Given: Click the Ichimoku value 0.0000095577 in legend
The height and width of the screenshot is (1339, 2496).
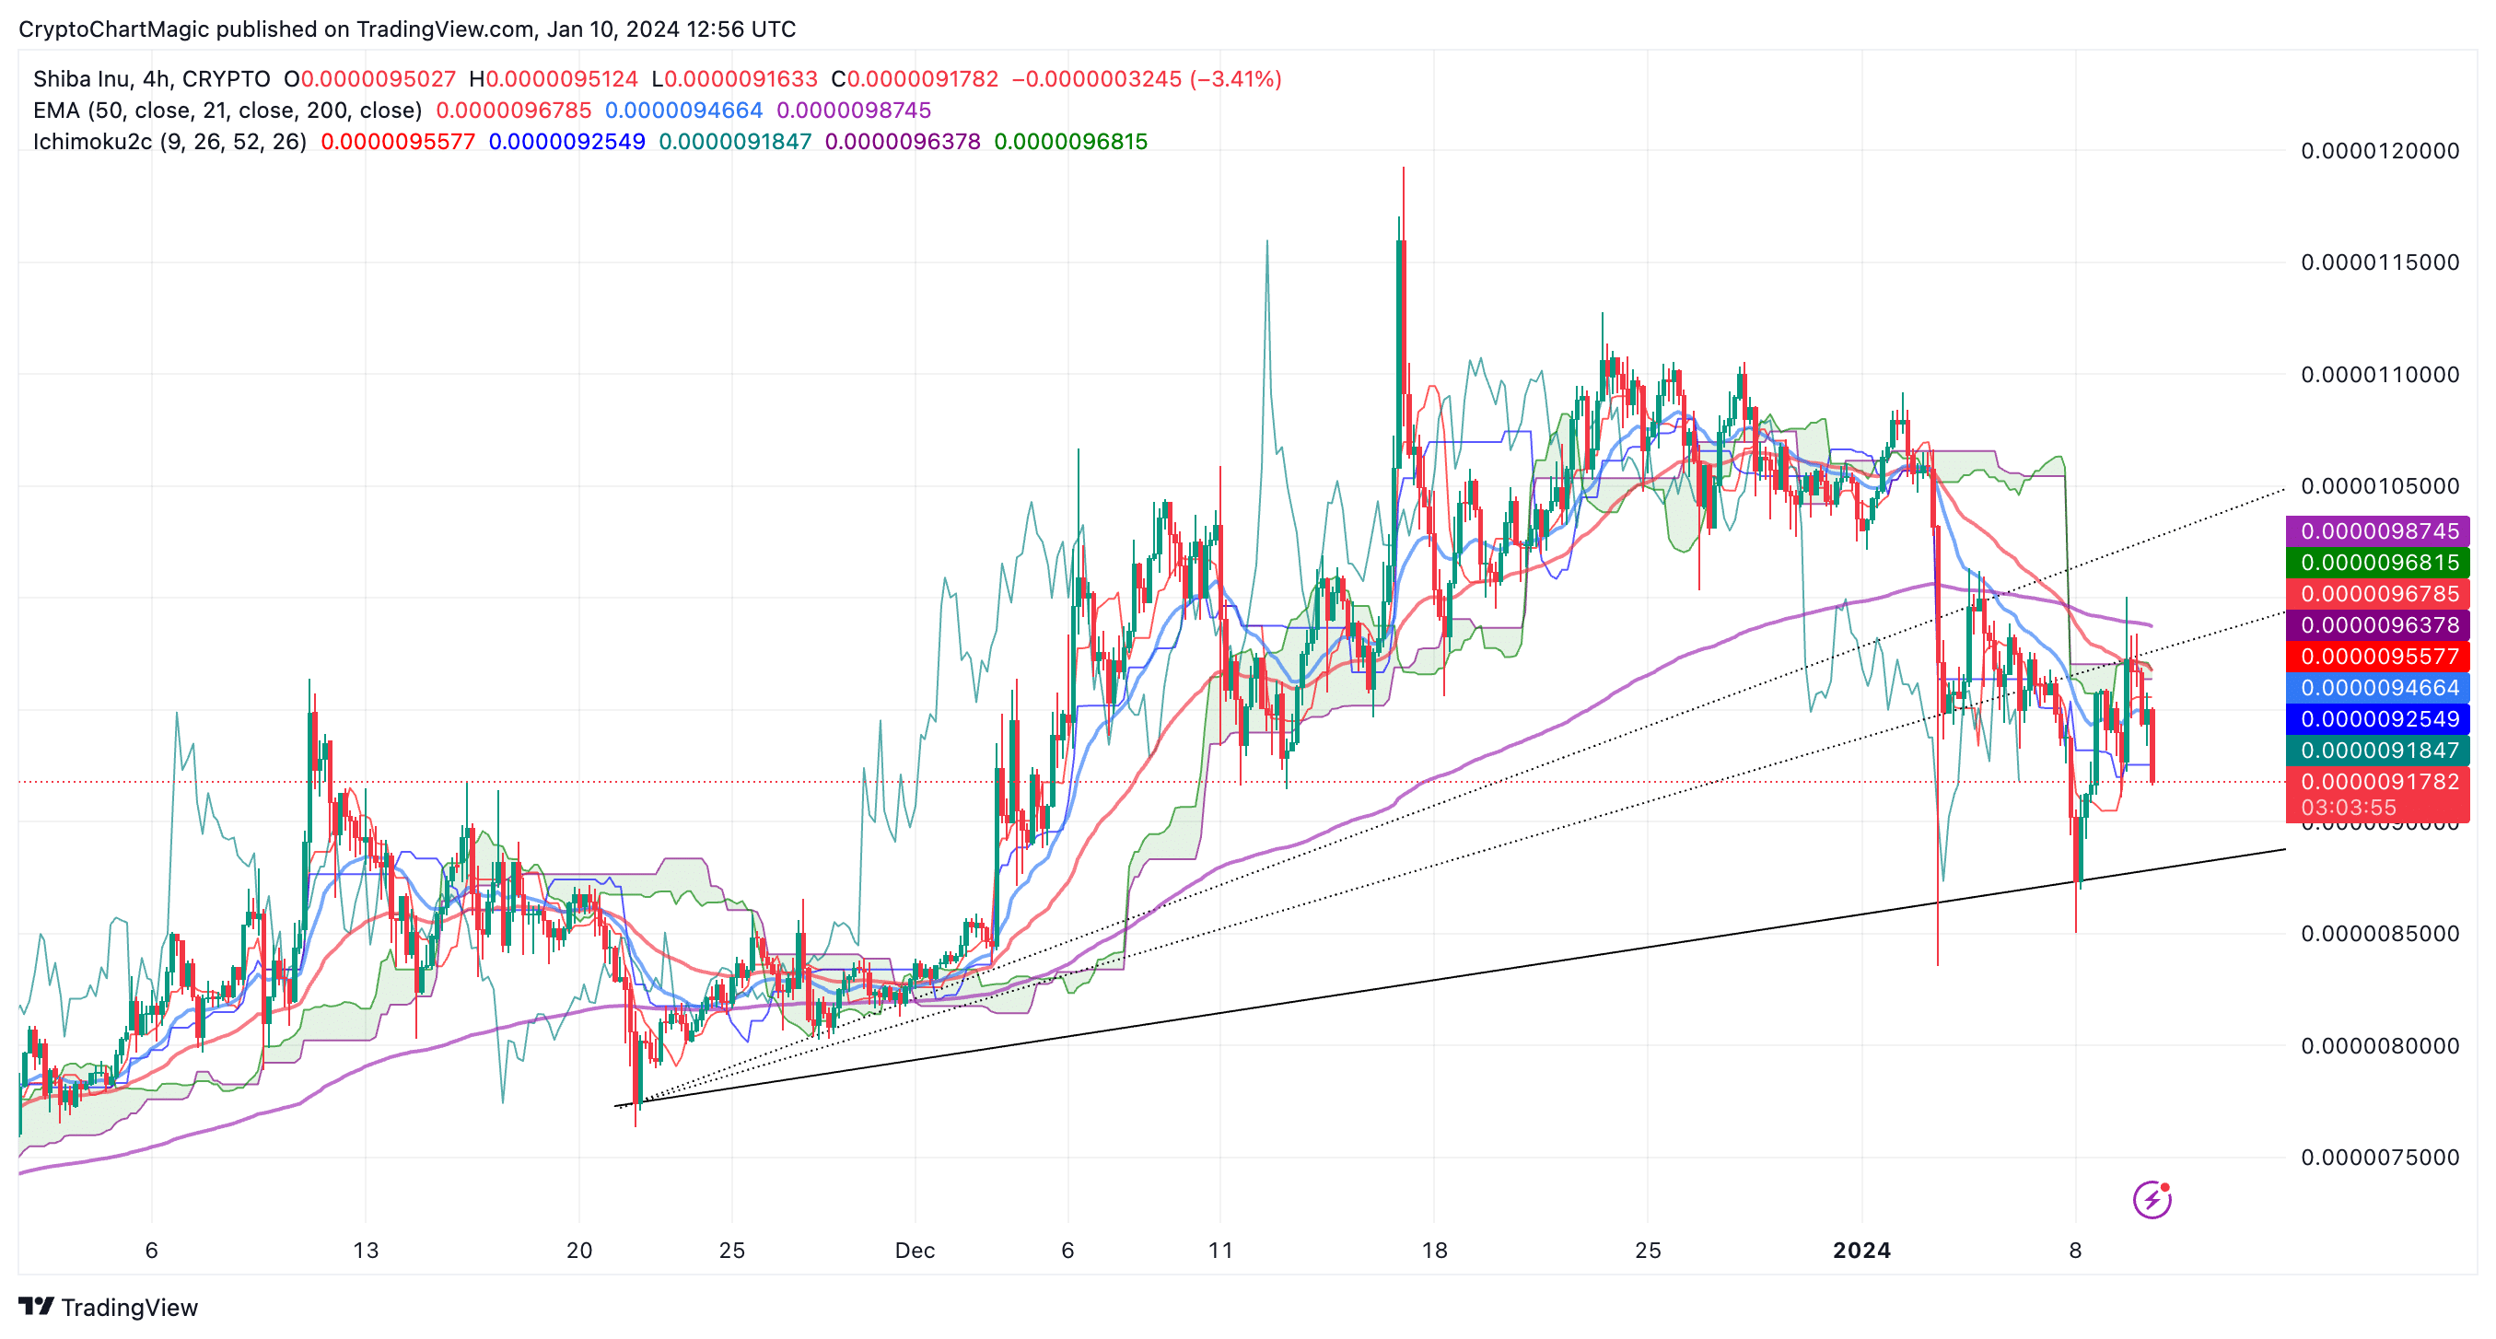Looking at the screenshot, I should tap(398, 142).
